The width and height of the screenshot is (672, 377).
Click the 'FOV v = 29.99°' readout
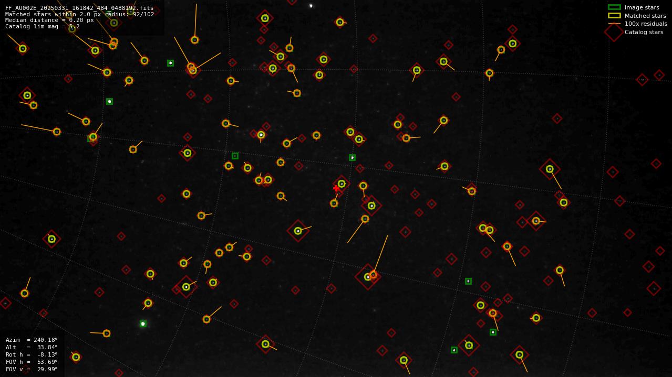[x=32, y=369]
